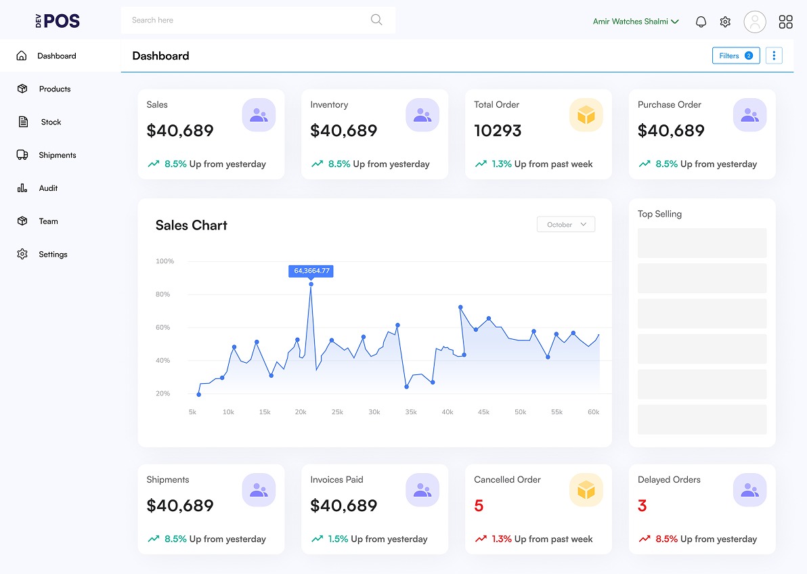This screenshot has width=807, height=574.
Task: Go to Products in the sidebar
Action: coord(54,89)
